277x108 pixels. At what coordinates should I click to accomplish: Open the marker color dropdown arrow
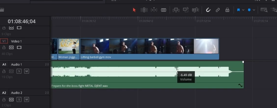click(x=254, y=10)
